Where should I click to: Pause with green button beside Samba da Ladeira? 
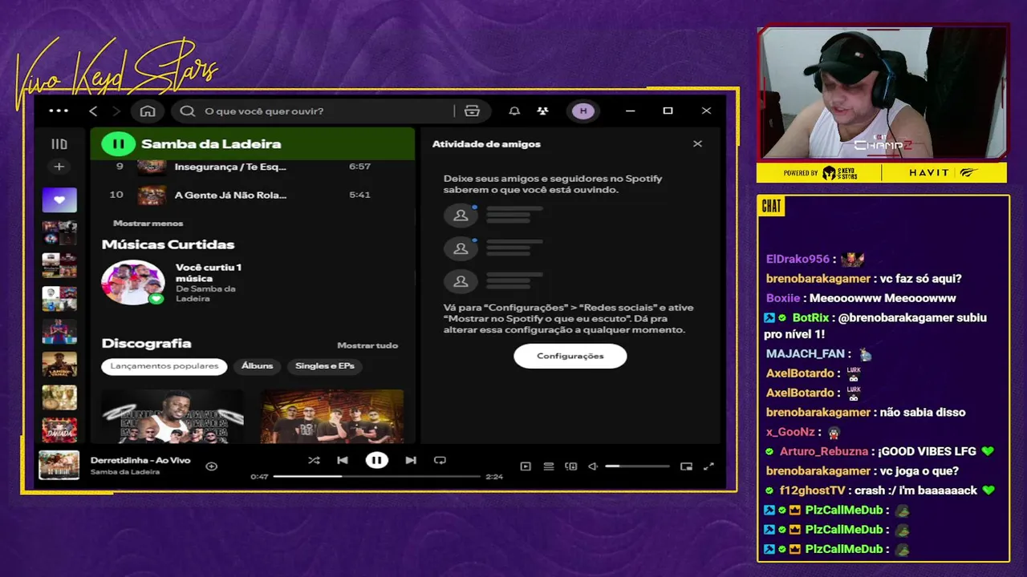pos(118,144)
